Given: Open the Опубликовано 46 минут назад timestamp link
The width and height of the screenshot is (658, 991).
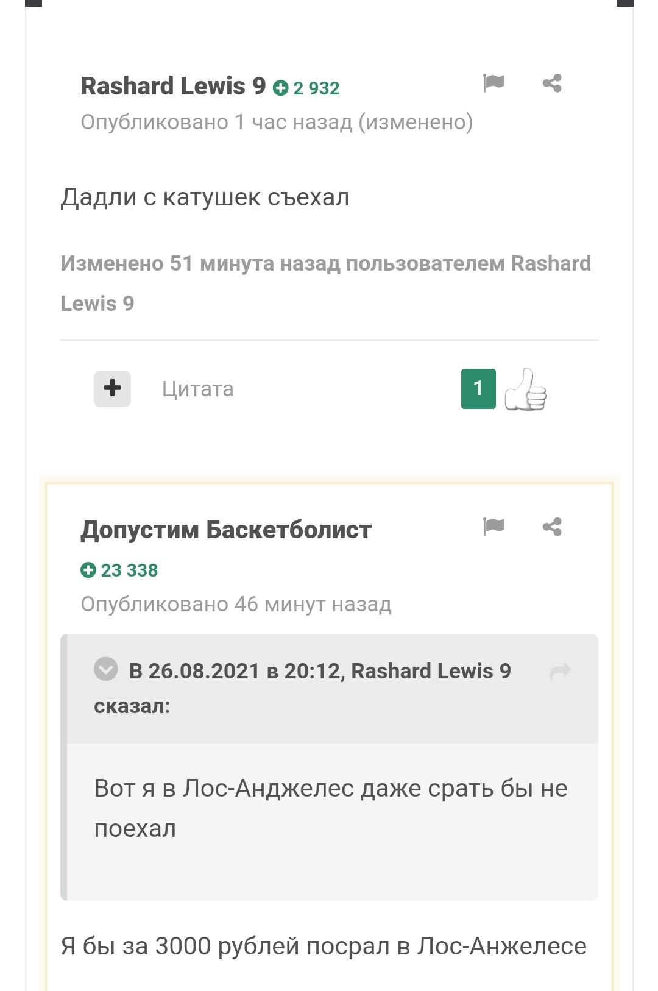Looking at the screenshot, I should click(x=236, y=604).
